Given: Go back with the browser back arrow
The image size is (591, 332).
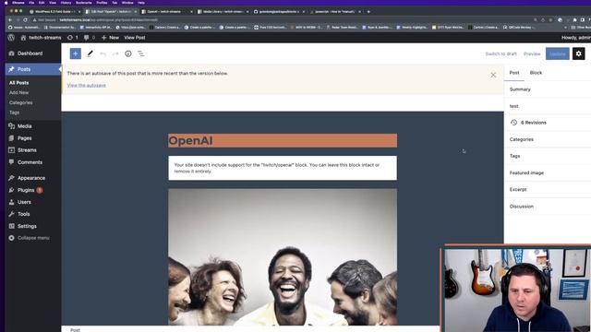Looking at the screenshot, I should tap(10, 20).
